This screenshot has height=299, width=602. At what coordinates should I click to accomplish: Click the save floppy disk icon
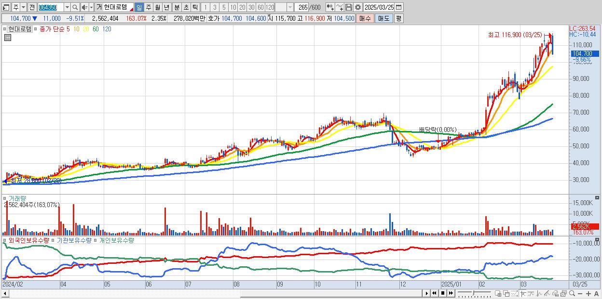348,7
